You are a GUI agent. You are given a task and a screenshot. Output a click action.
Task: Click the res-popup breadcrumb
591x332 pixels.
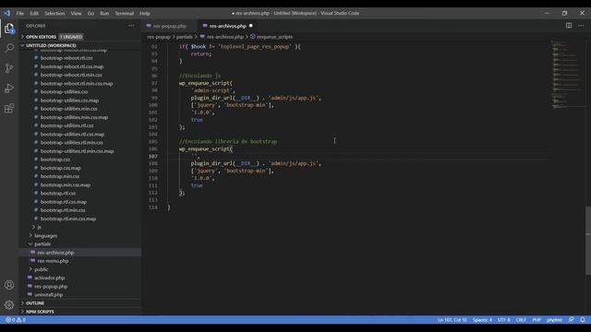[x=159, y=37]
